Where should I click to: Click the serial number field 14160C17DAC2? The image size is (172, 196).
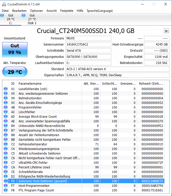pos(88,45)
